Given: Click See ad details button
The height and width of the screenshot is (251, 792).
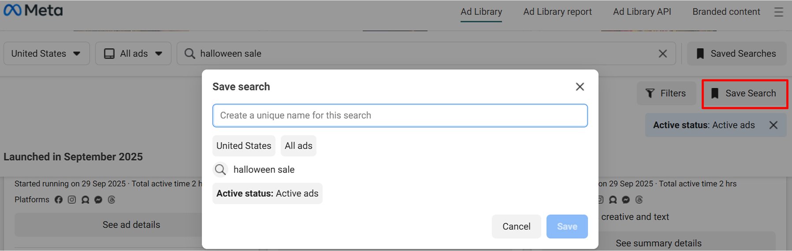Looking at the screenshot, I should tap(131, 225).
